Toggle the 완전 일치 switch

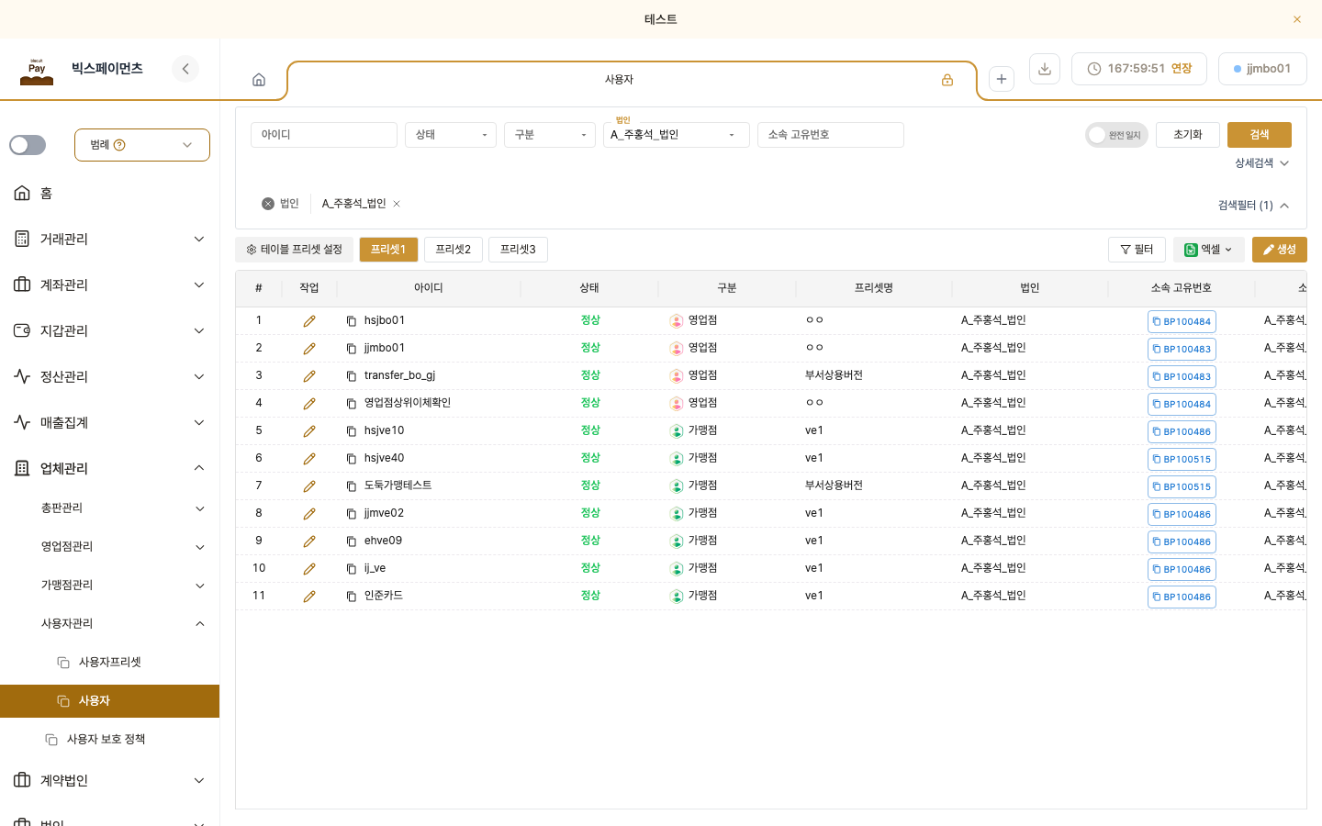coord(1116,135)
